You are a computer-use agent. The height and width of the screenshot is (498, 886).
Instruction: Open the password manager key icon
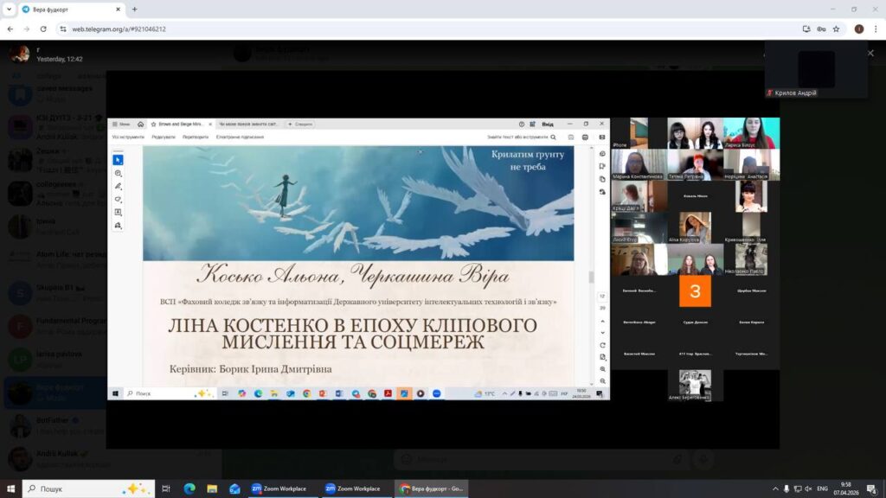tap(821, 29)
